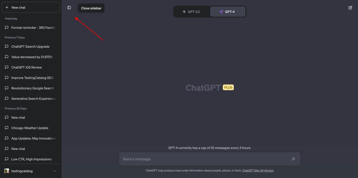This screenshot has width=358, height=178.
Task: Select the Generative Search Experience chat
Action: pos(31,99)
